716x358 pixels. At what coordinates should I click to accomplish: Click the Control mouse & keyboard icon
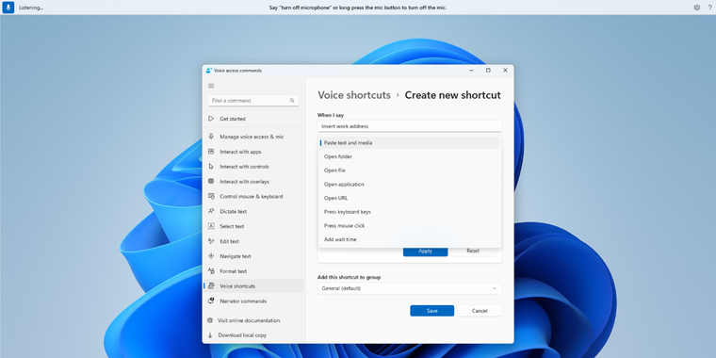click(x=211, y=196)
